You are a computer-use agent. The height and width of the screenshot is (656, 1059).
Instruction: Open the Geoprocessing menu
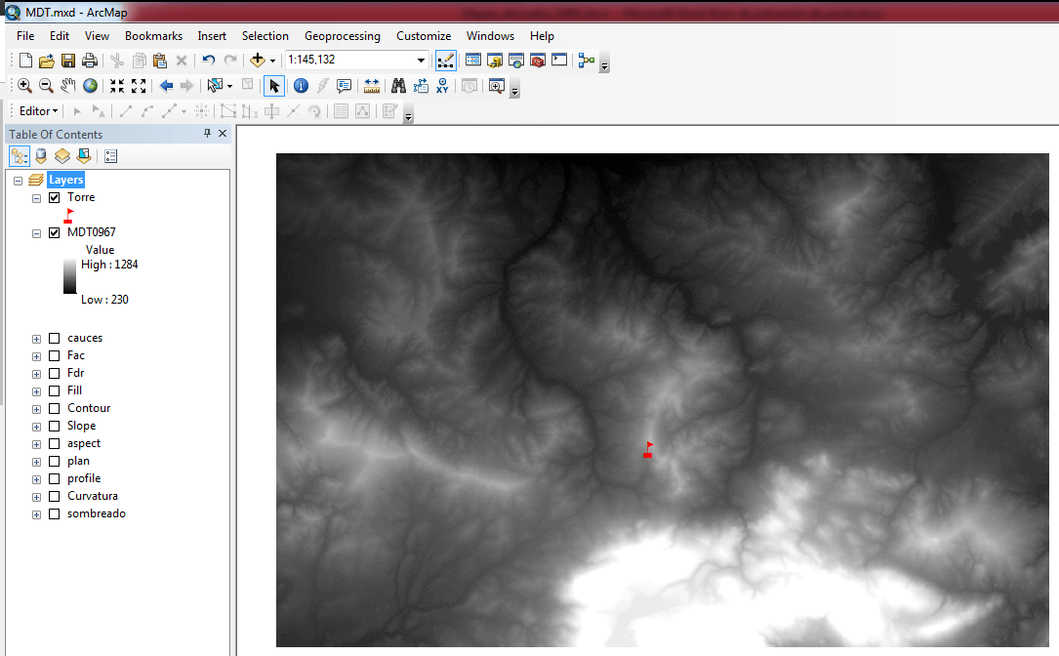[342, 36]
